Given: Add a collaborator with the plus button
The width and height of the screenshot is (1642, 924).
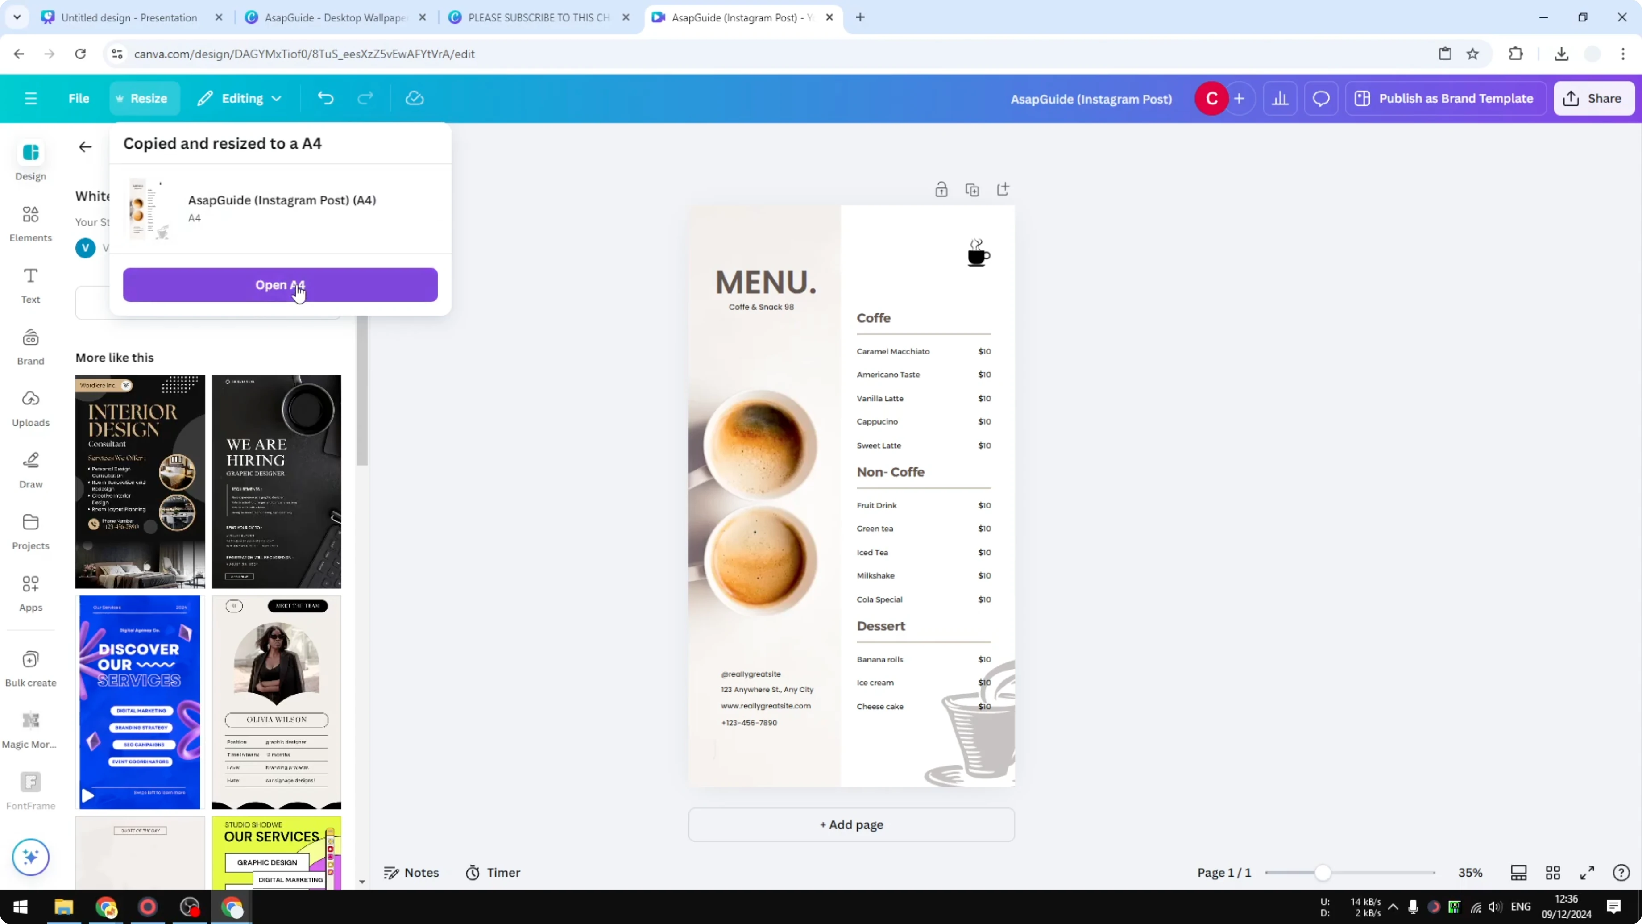Looking at the screenshot, I should coord(1239,98).
